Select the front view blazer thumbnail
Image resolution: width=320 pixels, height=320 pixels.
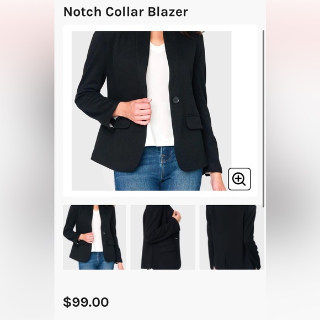click(94, 237)
